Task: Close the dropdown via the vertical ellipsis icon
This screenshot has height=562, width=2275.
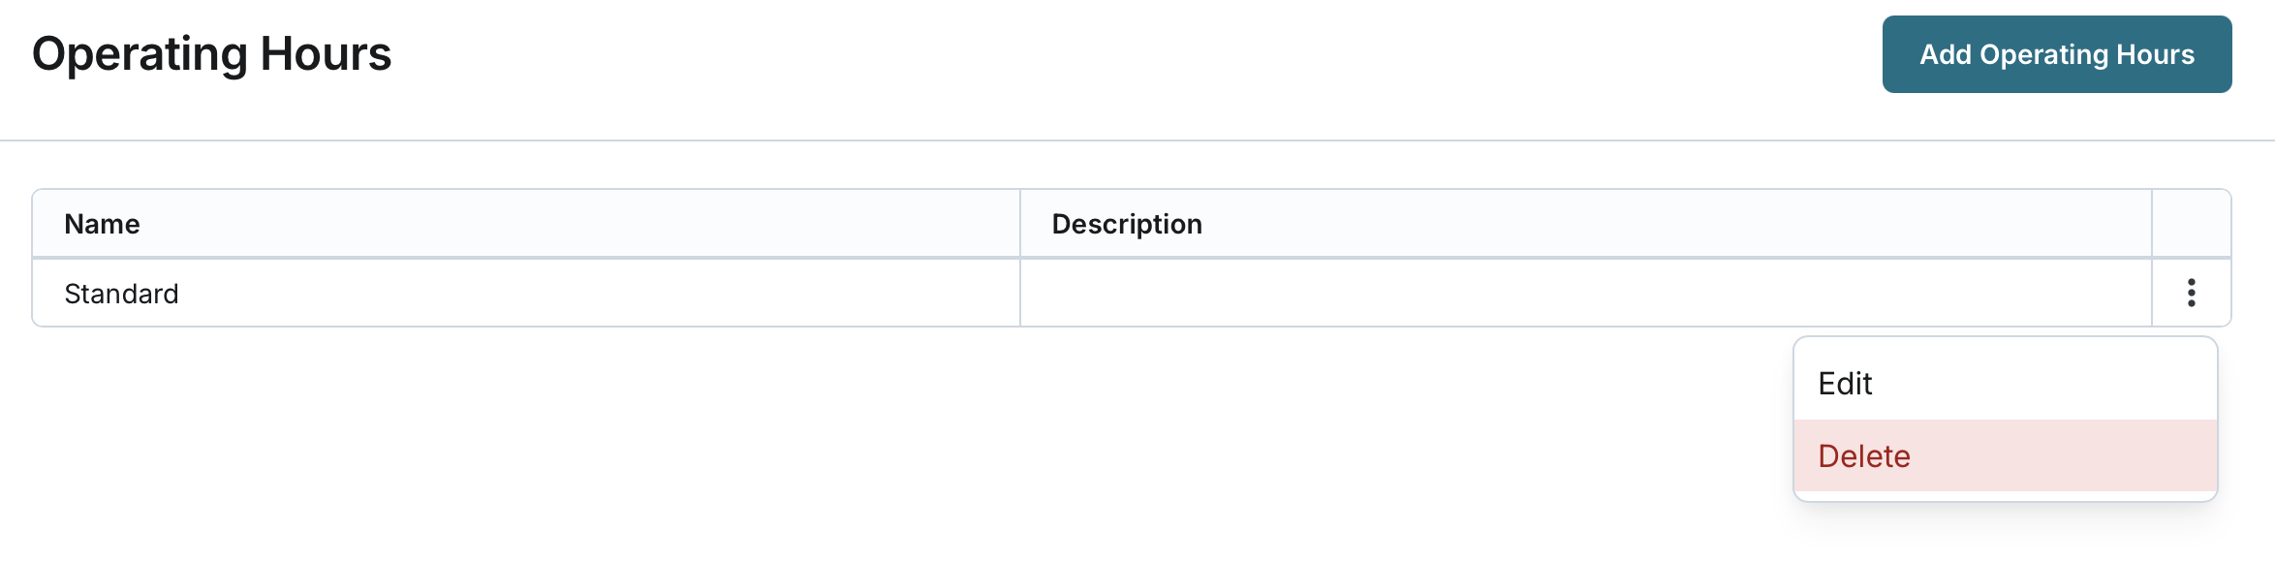Action: click(x=2191, y=293)
